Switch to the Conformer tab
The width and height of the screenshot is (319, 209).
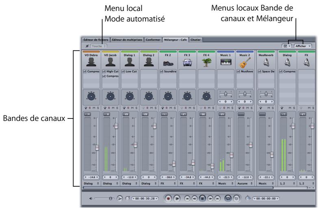coord(153,40)
